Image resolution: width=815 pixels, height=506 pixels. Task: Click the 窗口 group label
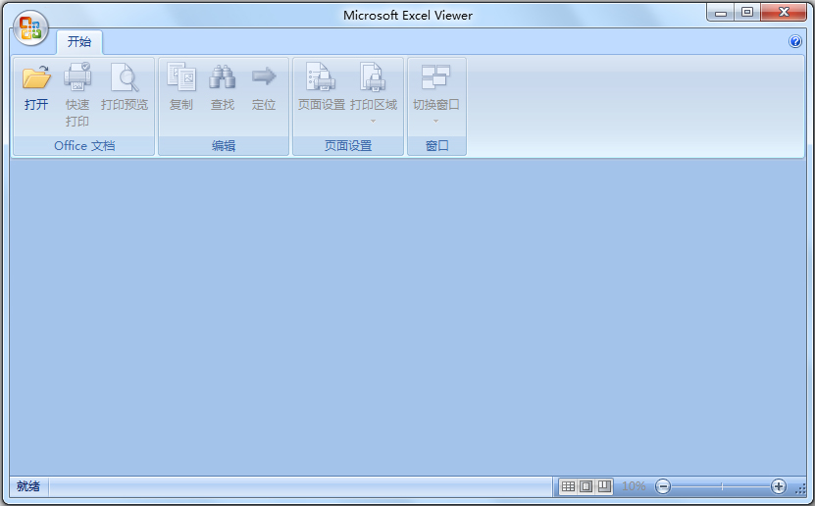[x=437, y=146]
